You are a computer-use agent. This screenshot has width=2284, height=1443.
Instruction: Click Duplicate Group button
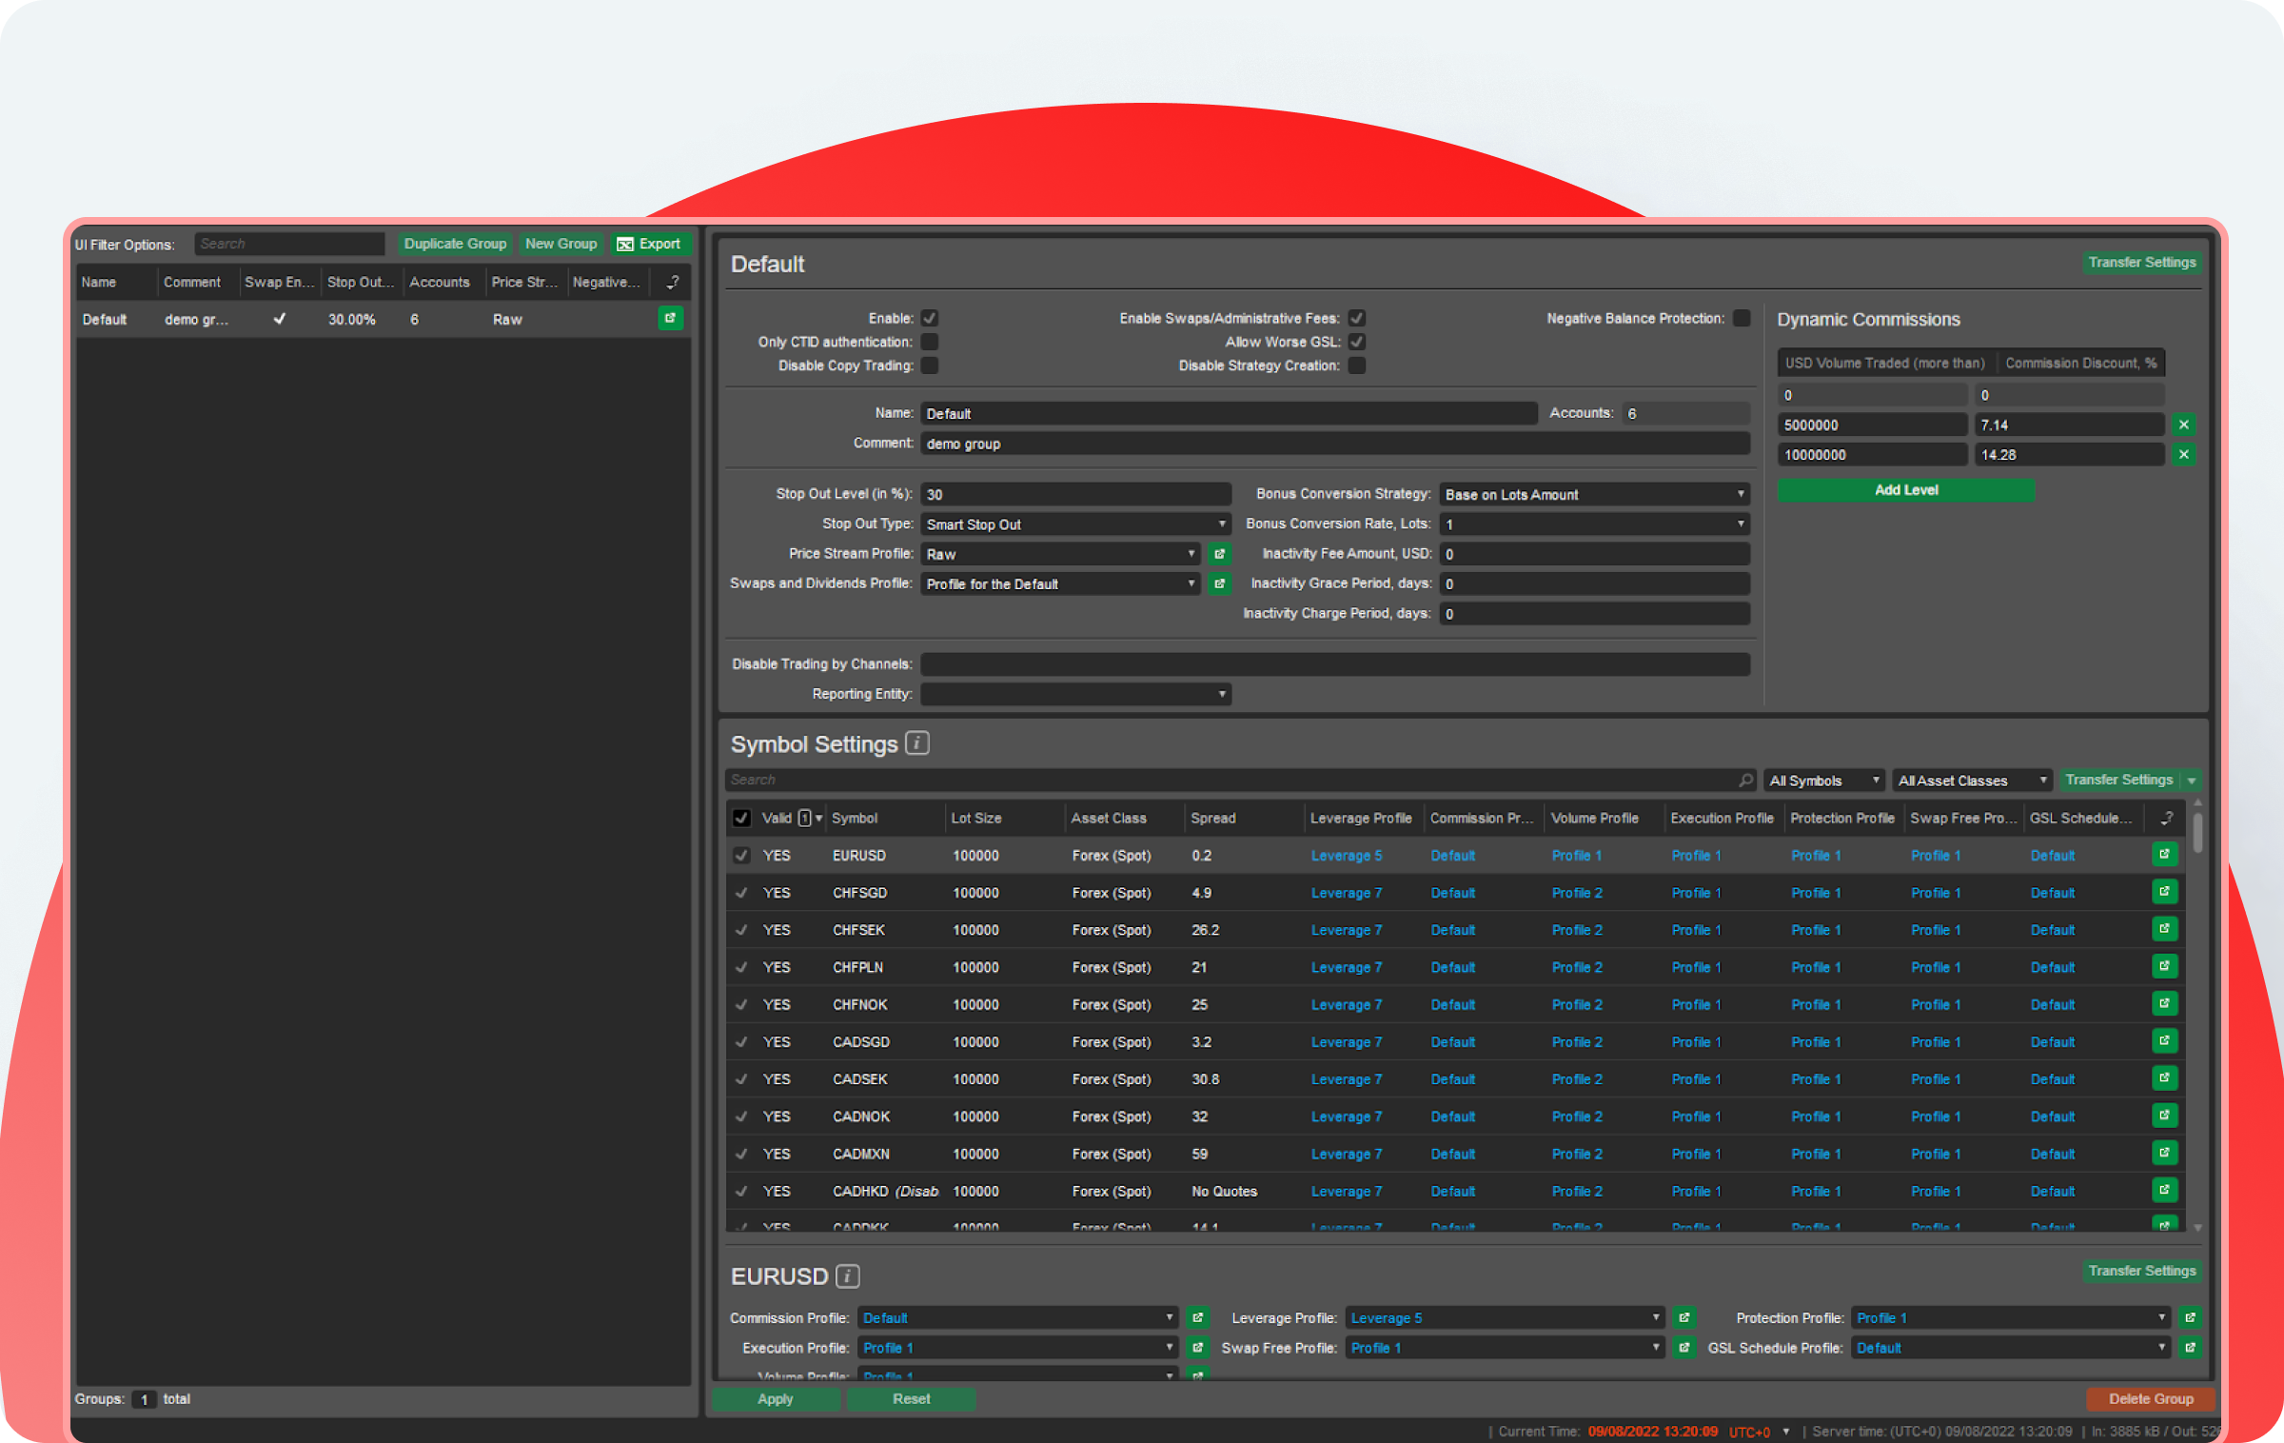[x=455, y=244]
